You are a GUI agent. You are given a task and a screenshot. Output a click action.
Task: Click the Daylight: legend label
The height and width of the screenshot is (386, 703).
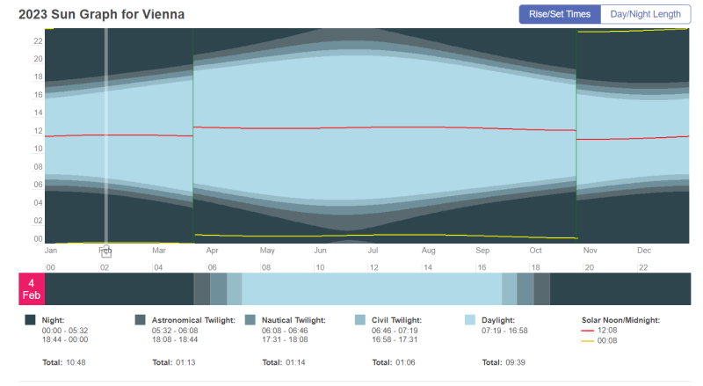pos(498,320)
